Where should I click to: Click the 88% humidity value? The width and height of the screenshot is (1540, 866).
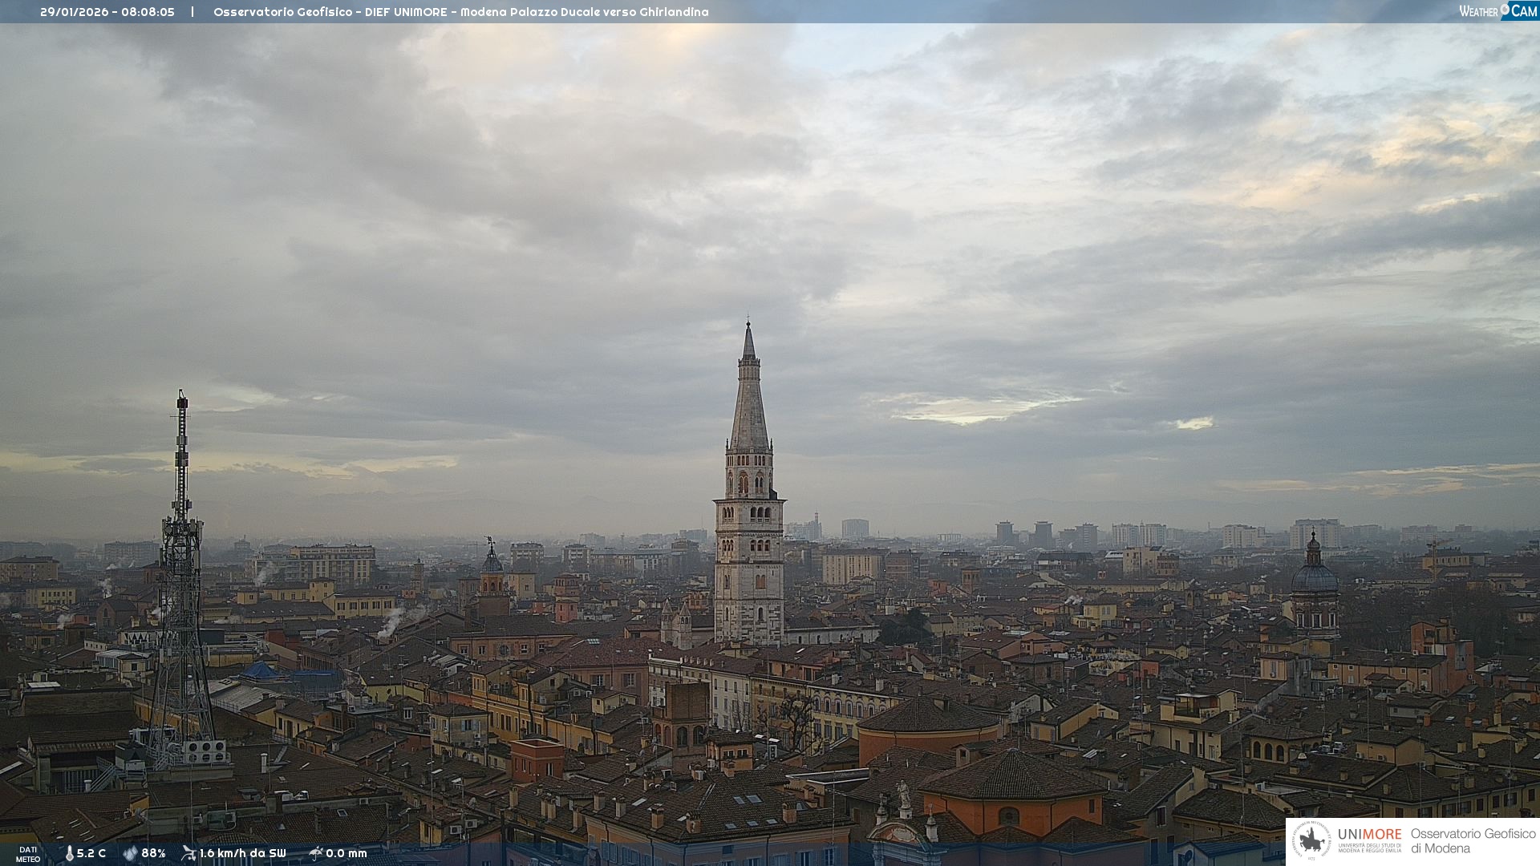point(153,853)
